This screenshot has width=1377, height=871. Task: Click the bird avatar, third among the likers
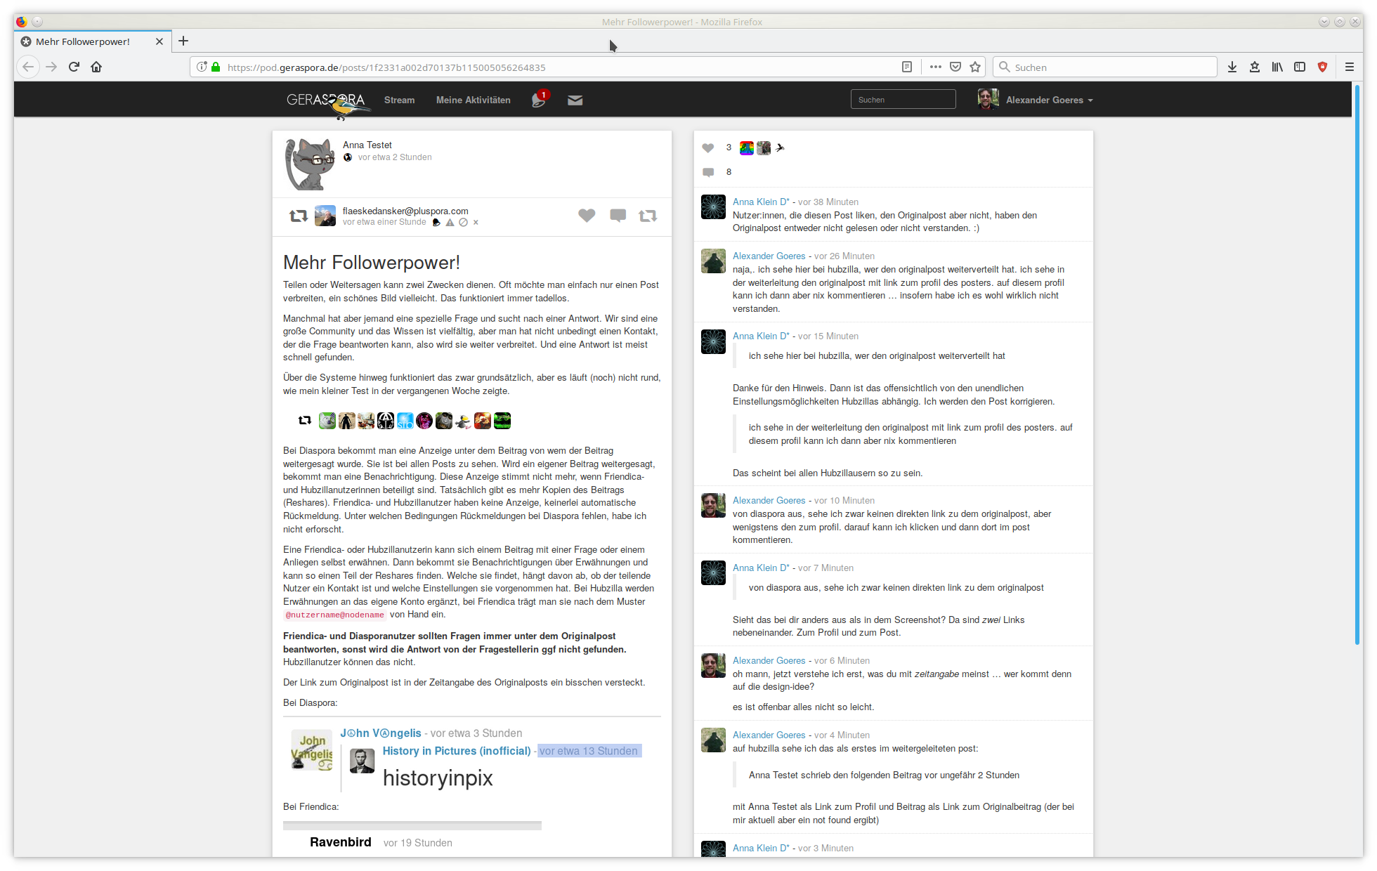780,148
